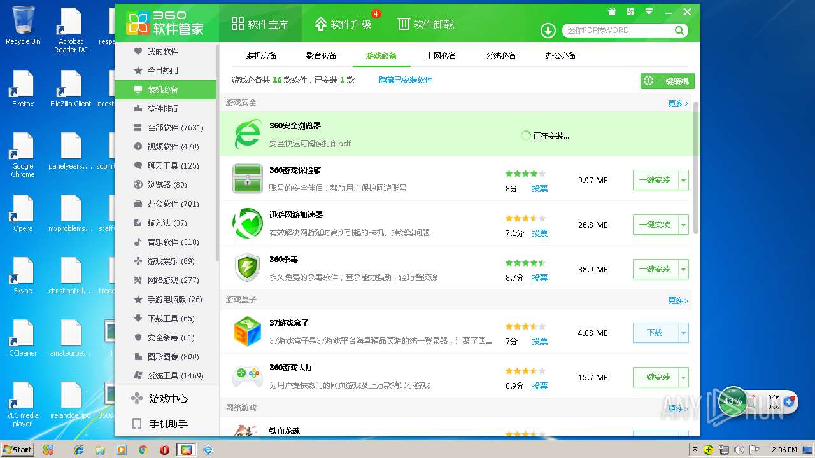Open the Windows Start menu
Screen dimensions: 815x458
(17, 449)
